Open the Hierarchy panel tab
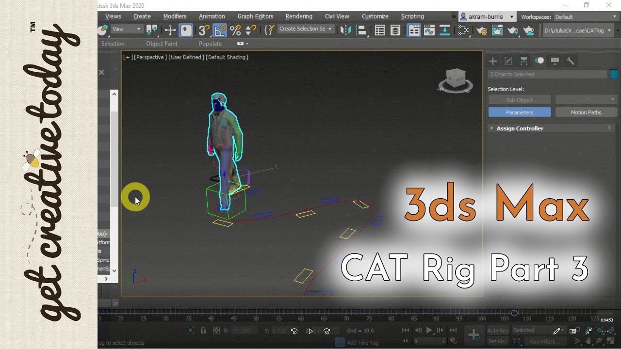 tap(524, 61)
